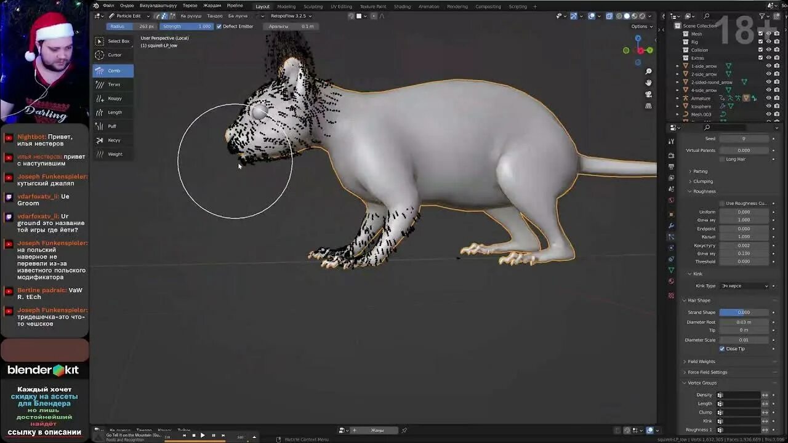Expand the Armature tree item
788x443 pixels.
click(x=678, y=98)
